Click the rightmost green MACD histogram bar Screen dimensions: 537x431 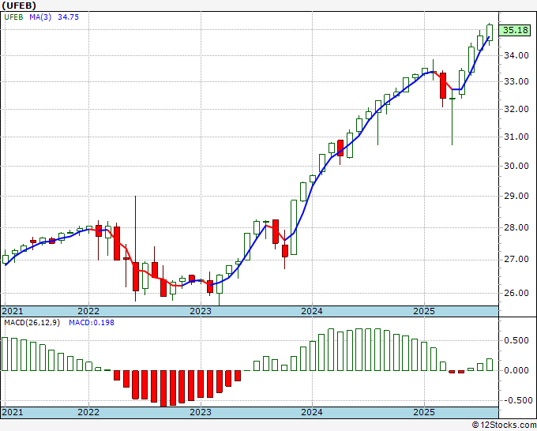(490, 365)
